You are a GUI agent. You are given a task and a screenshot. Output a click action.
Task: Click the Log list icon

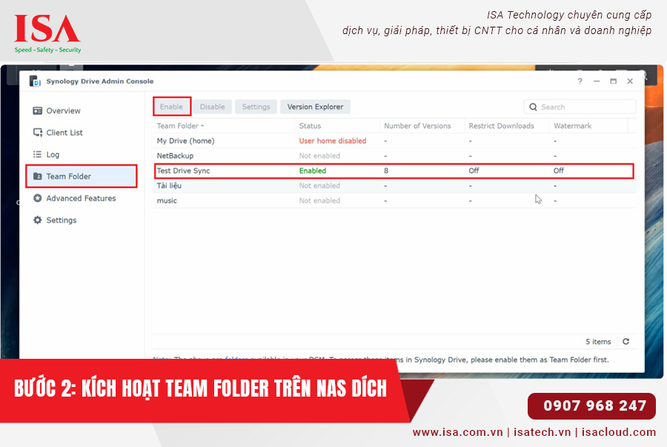(38, 154)
